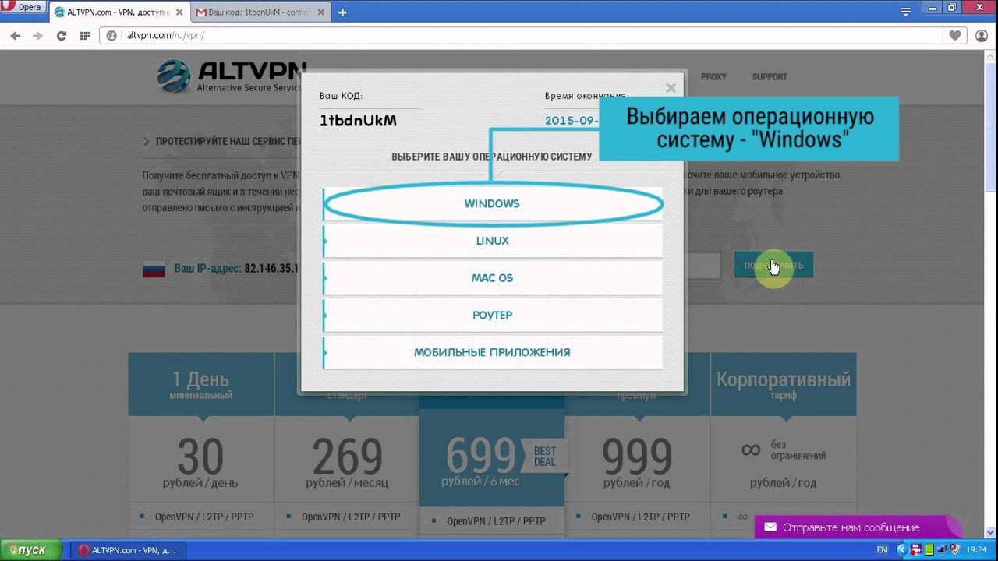Click the code 1tbdnUkM text
The height and width of the screenshot is (561, 998).
pyautogui.click(x=358, y=121)
